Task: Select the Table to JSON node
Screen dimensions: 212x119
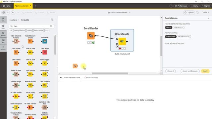Action: point(30,63)
